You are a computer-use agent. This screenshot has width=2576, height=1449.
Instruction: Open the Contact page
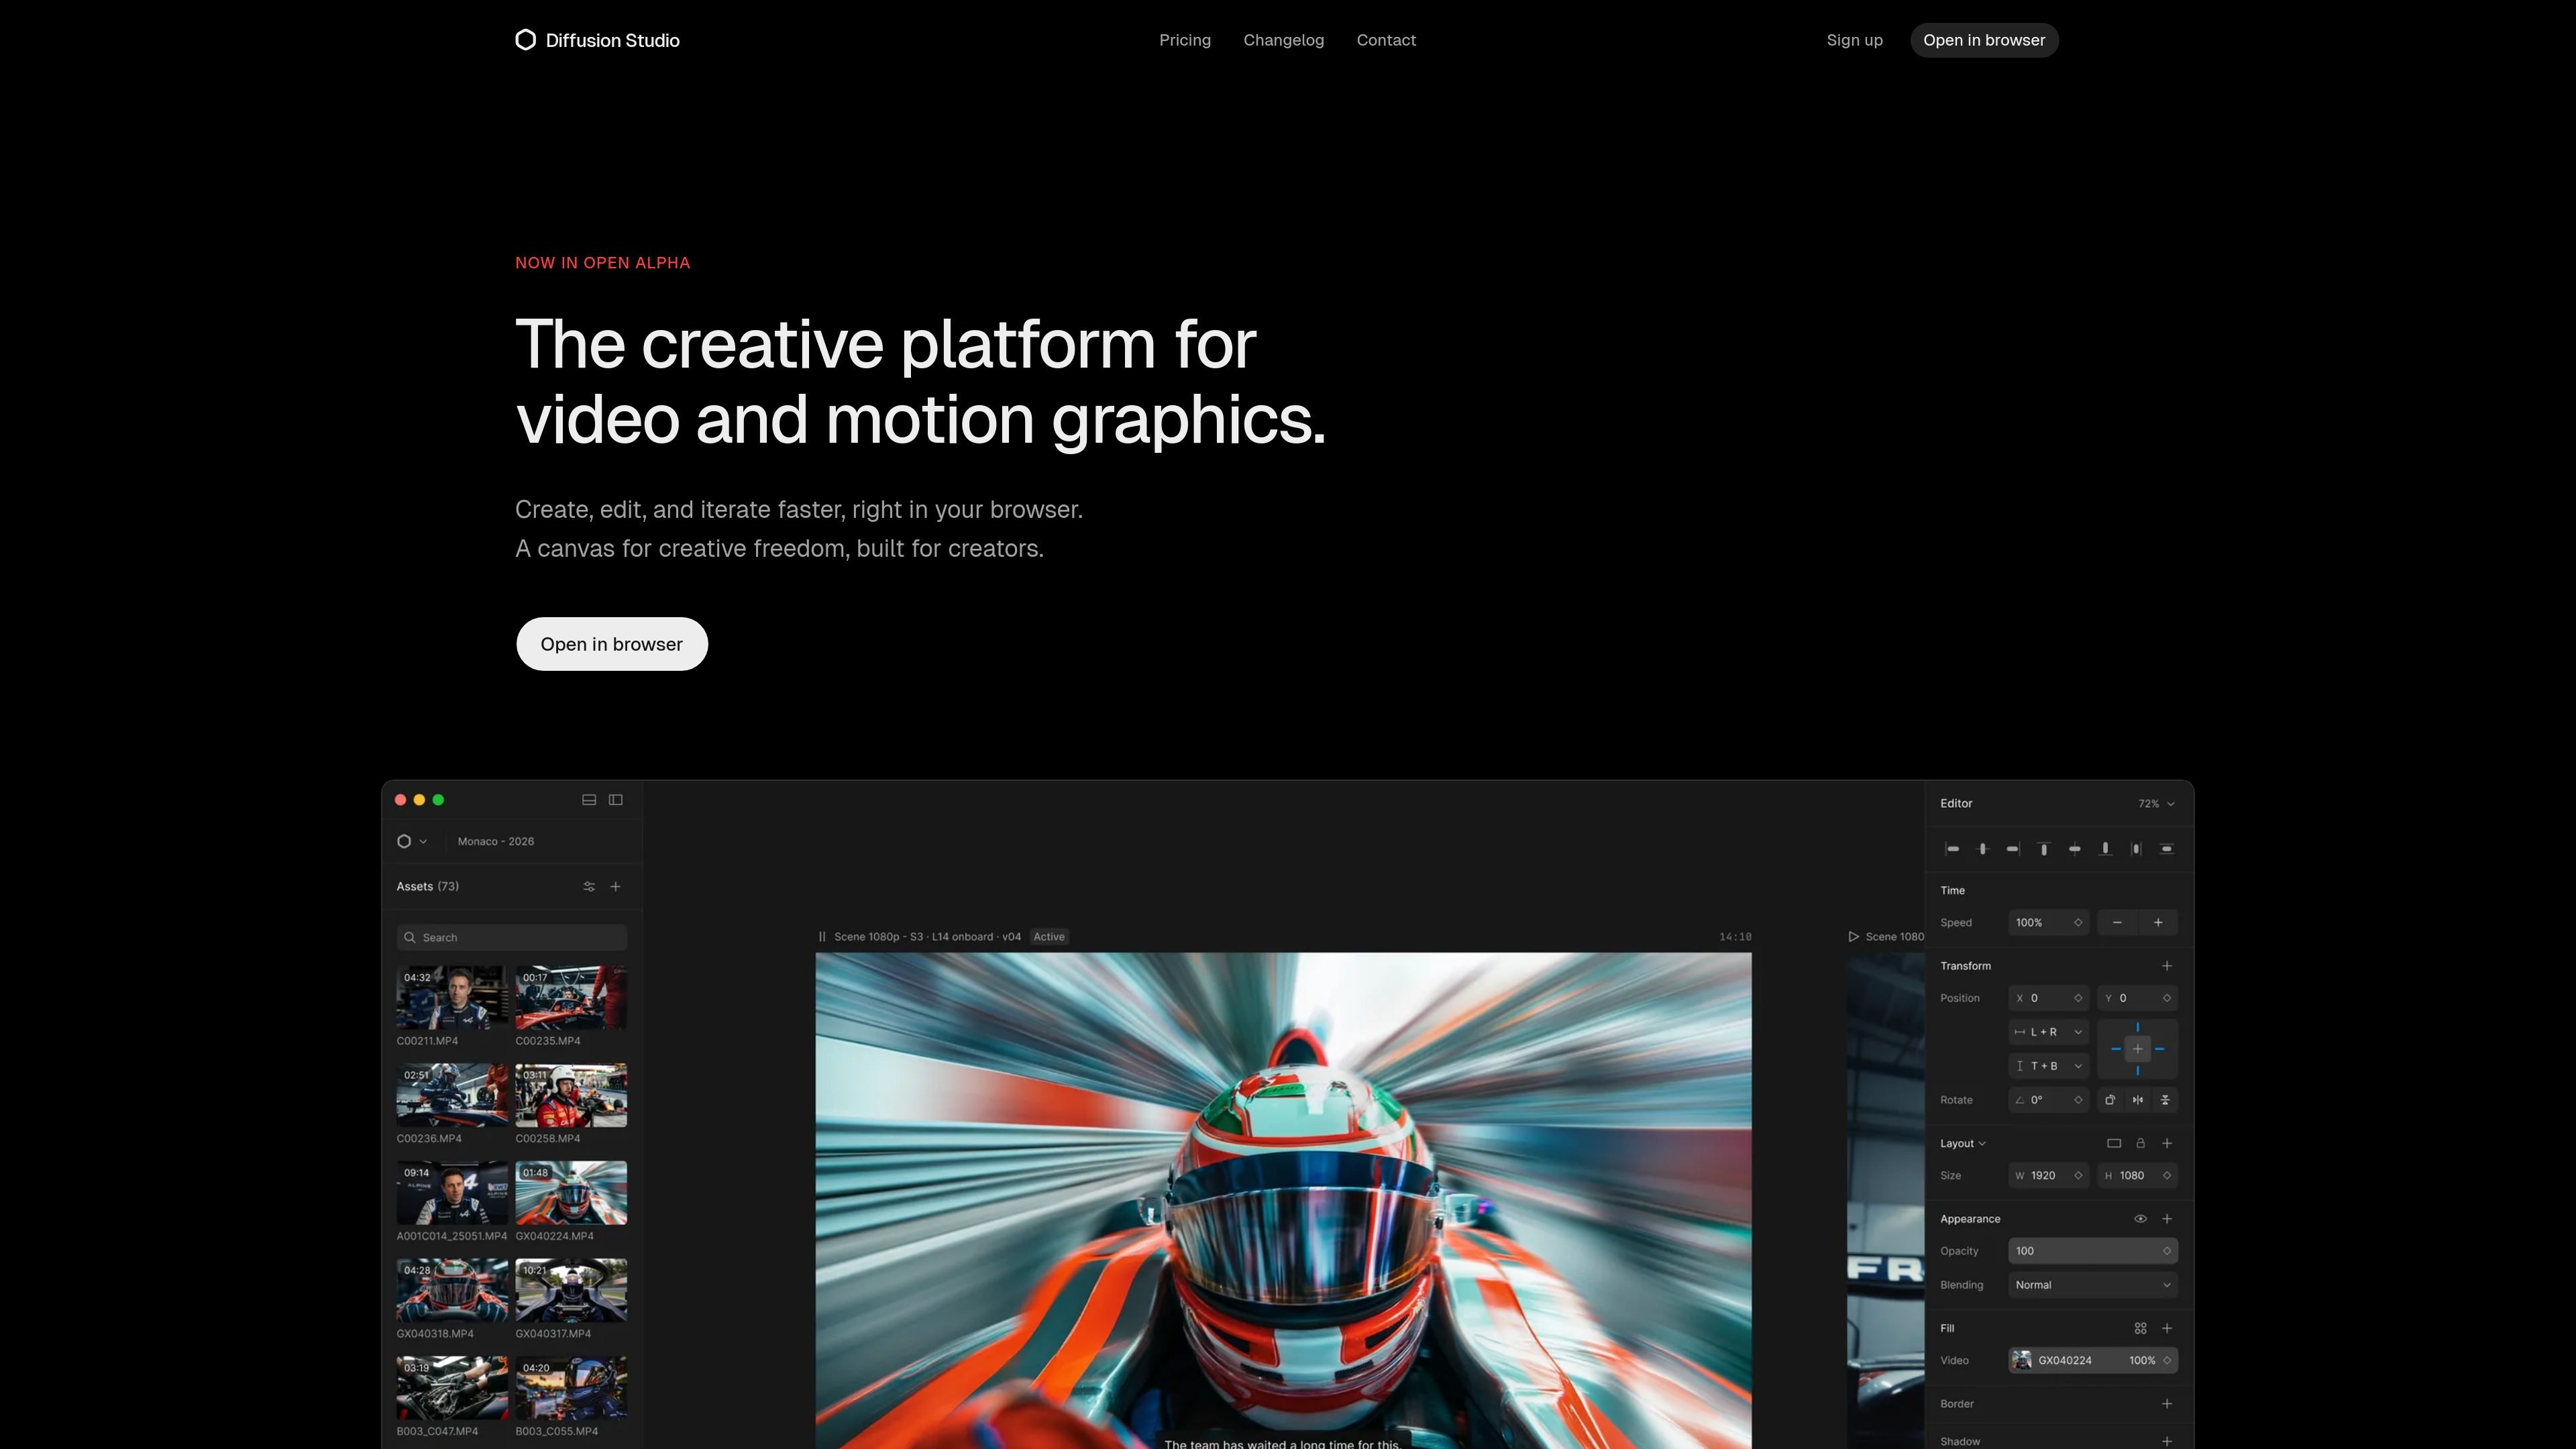pos(1386,40)
